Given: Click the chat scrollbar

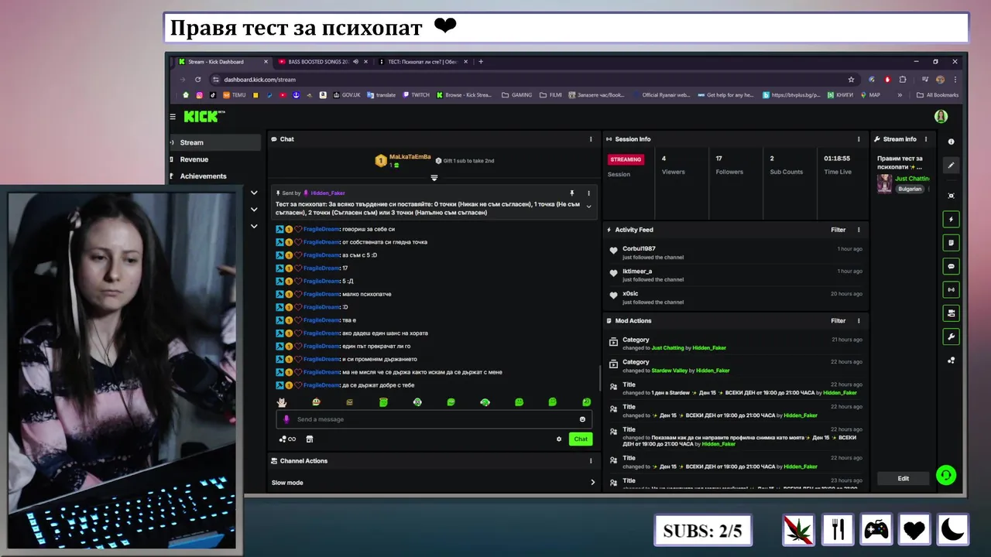Looking at the screenshot, I should pyautogui.click(x=600, y=378).
